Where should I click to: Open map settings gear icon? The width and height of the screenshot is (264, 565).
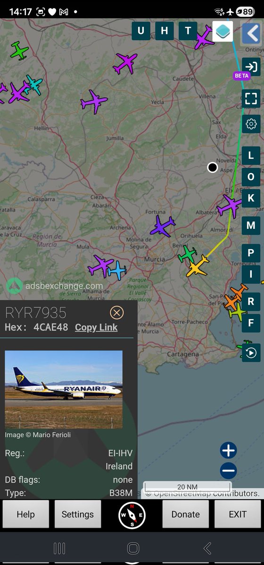tap(251, 124)
